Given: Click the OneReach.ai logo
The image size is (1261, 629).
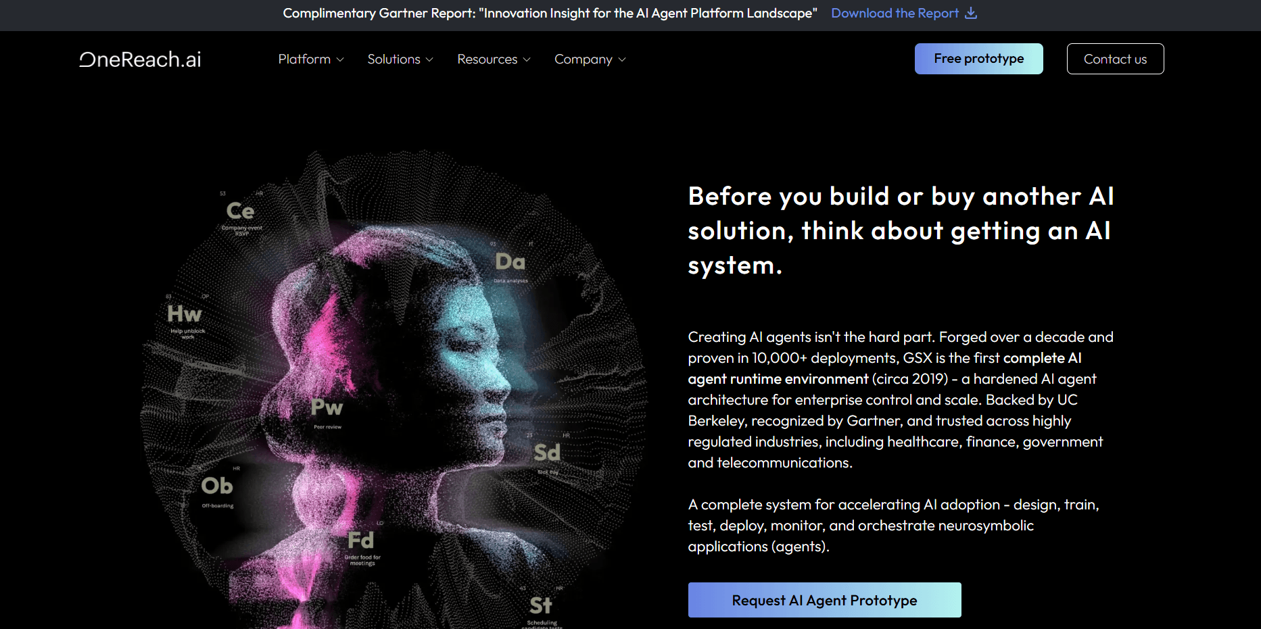Looking at the screenshot, I should tap(139, 59).
